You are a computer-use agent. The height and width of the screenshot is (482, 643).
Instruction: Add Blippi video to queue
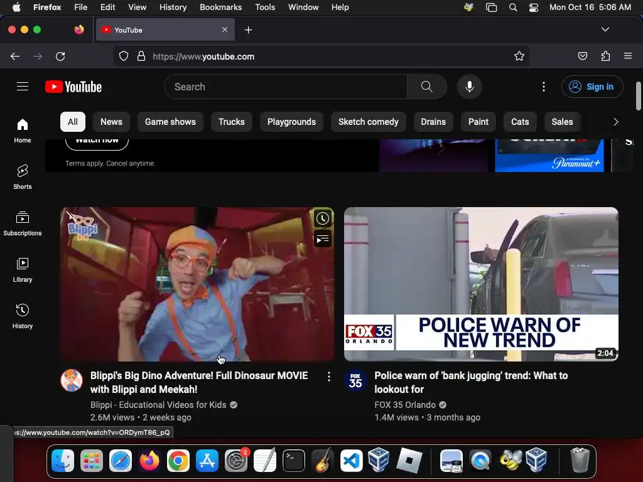coord(323,238)
